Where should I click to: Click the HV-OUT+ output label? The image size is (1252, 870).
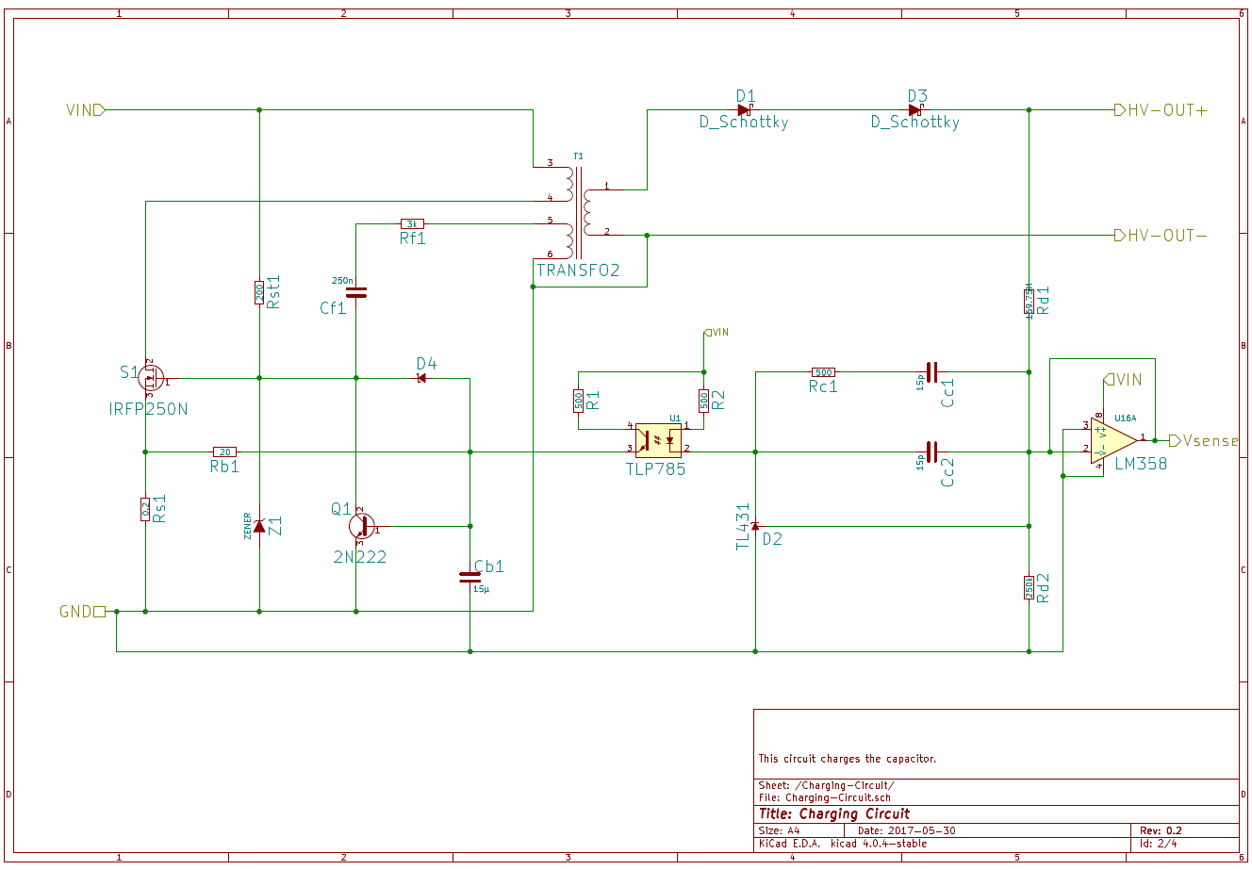1161,110
